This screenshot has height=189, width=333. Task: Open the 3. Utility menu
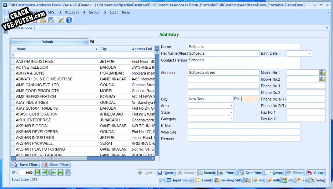coord(69,12)
